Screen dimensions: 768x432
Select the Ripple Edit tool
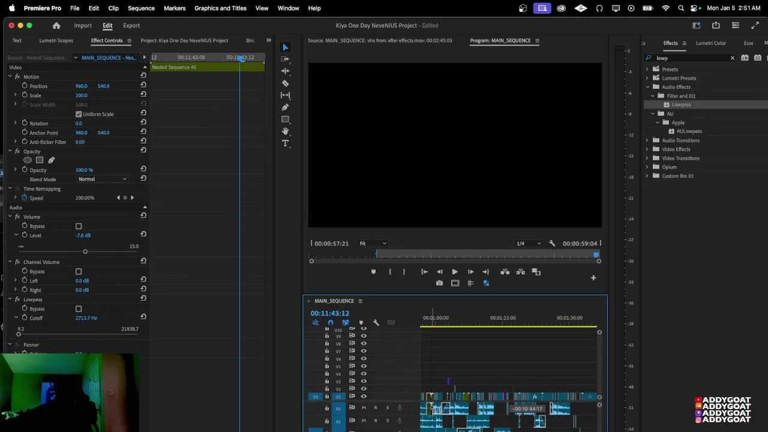(x=285, y=71)
